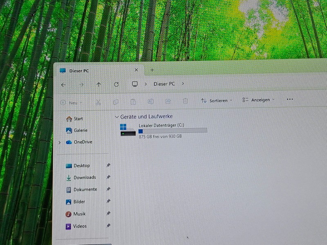Add a new tab
The height and width of the screenshot is (245, 327).
152,70
